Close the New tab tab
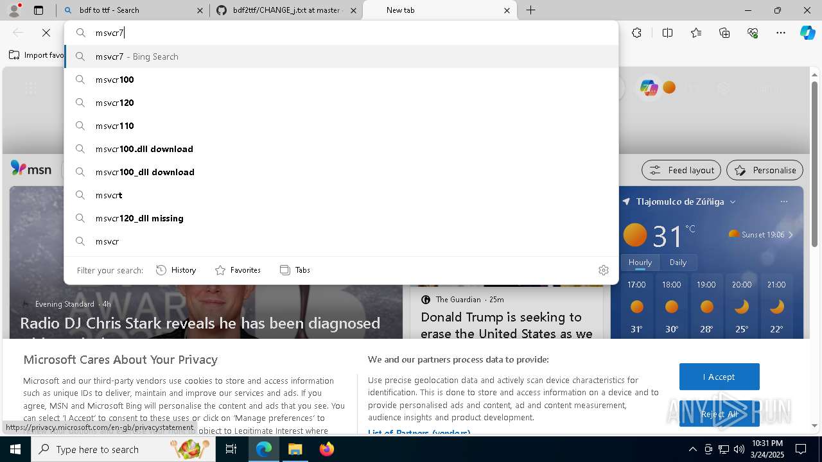The width and height of the screenshot is (822, 462). 507,10
